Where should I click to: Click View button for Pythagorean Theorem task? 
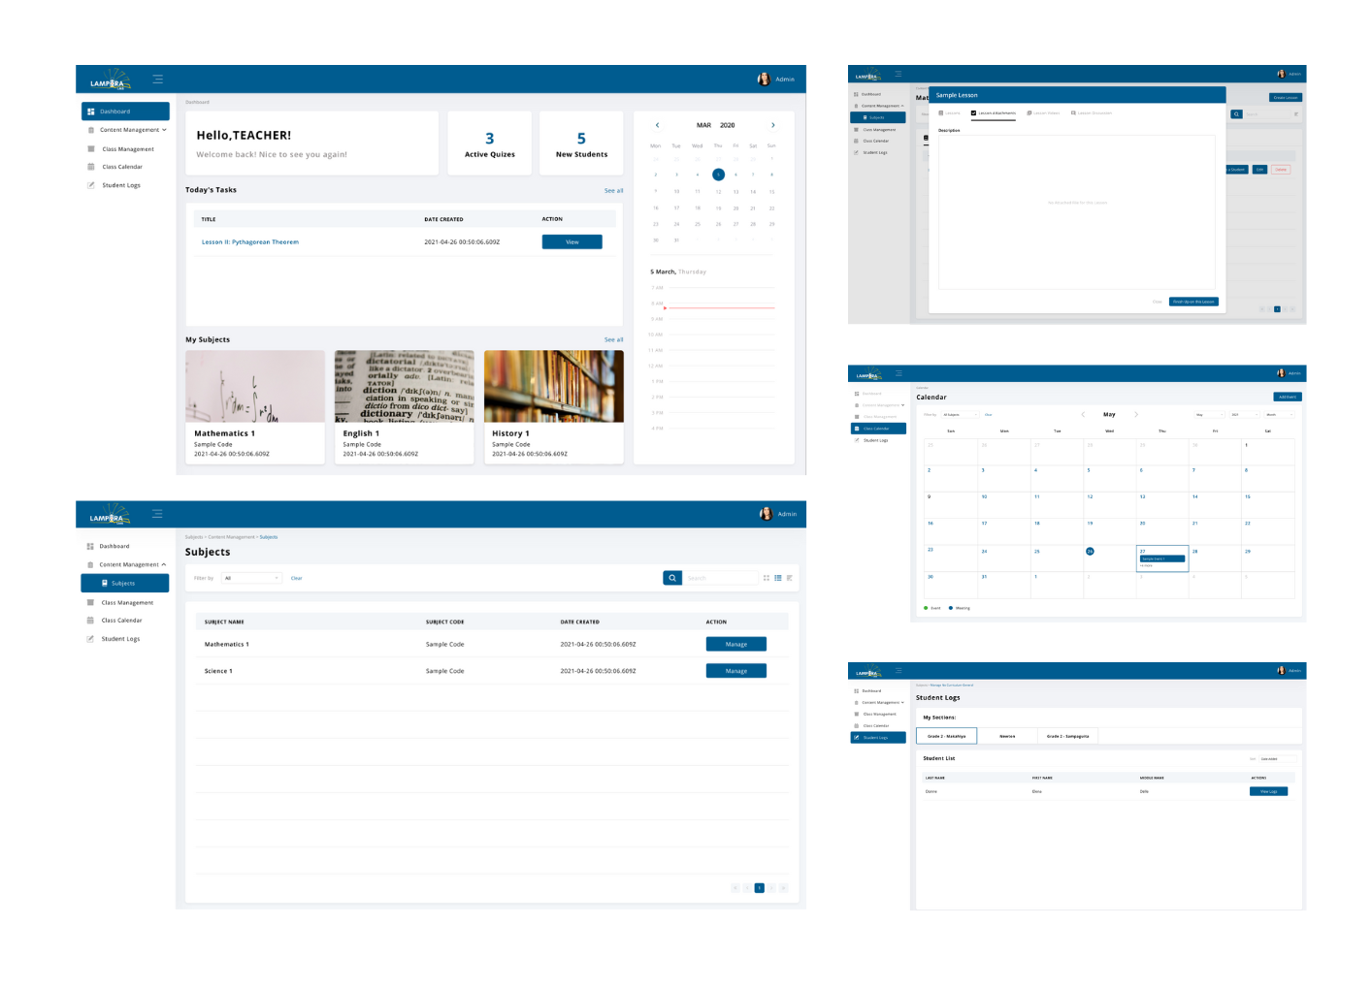572,242
